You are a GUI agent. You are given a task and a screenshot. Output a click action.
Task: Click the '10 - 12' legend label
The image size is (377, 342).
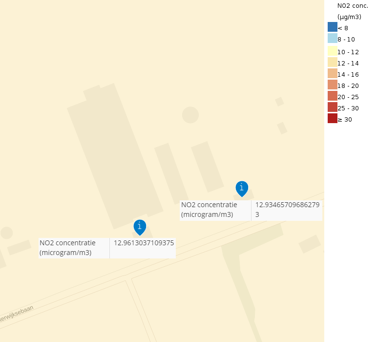point(348,52)
